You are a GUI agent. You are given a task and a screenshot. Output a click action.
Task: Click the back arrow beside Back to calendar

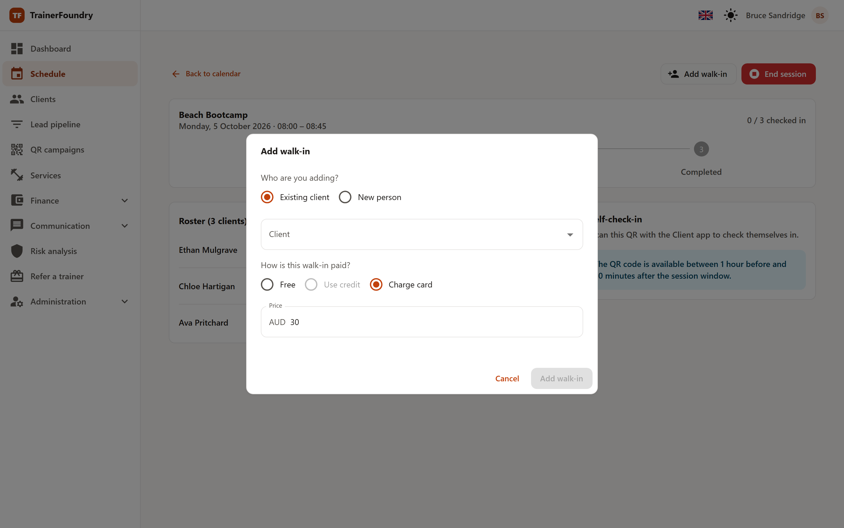176,74
